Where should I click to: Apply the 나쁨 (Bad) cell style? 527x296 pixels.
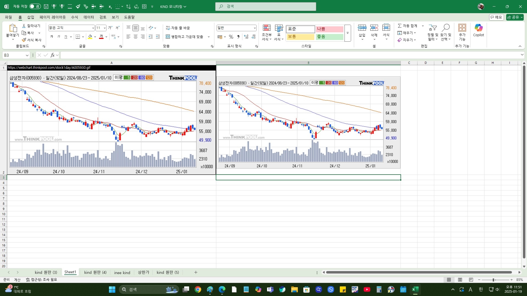[x=329, y=29]
